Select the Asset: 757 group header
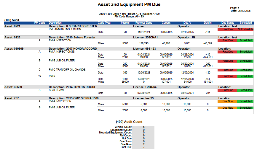This screenshot has height=150, width=257. (11, 98)
